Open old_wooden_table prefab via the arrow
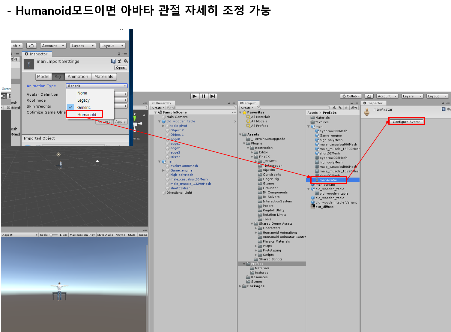Screen dimensions: 451x332 235,121
